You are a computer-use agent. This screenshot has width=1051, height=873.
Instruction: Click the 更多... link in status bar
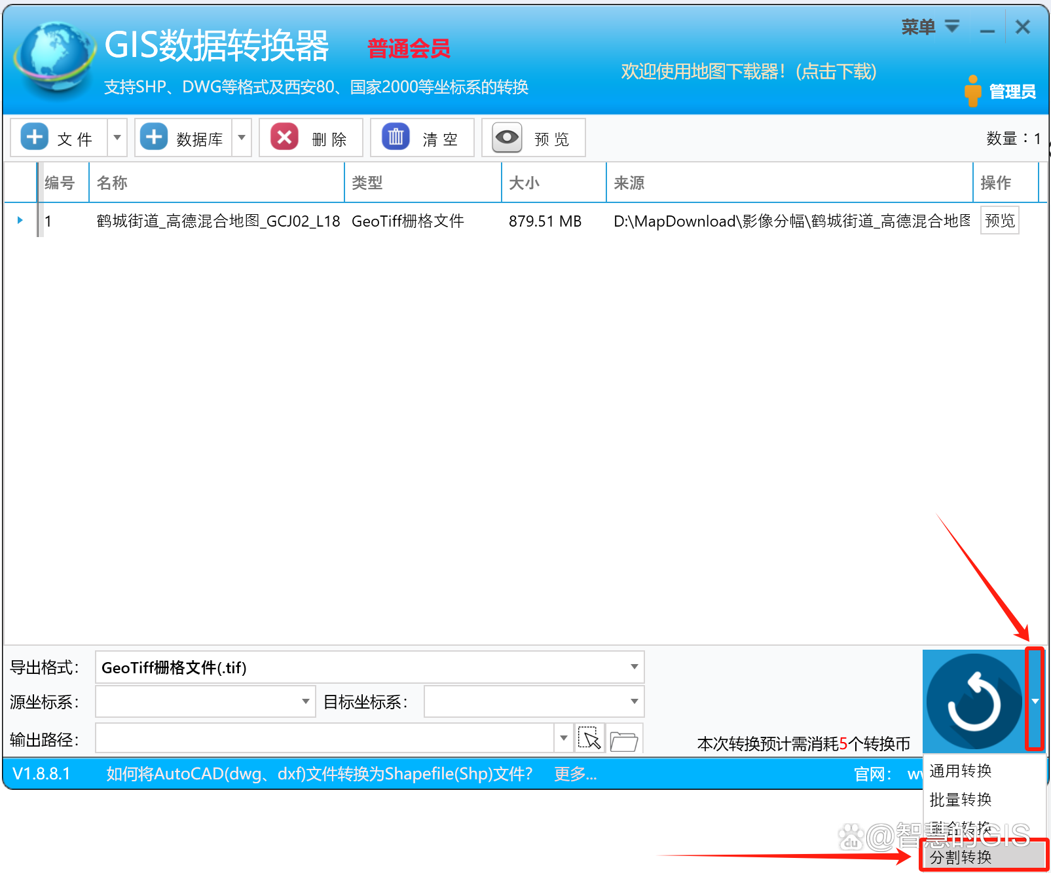tap(575, 774)
